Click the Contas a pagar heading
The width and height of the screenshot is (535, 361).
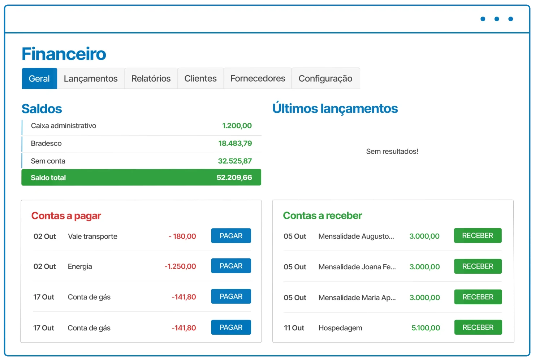(66, 216)
